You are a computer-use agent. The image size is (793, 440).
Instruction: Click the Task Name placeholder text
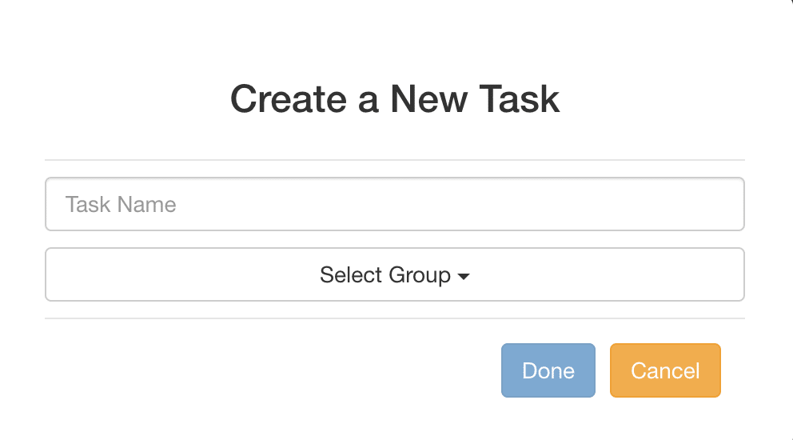click(x=121, y=205)
